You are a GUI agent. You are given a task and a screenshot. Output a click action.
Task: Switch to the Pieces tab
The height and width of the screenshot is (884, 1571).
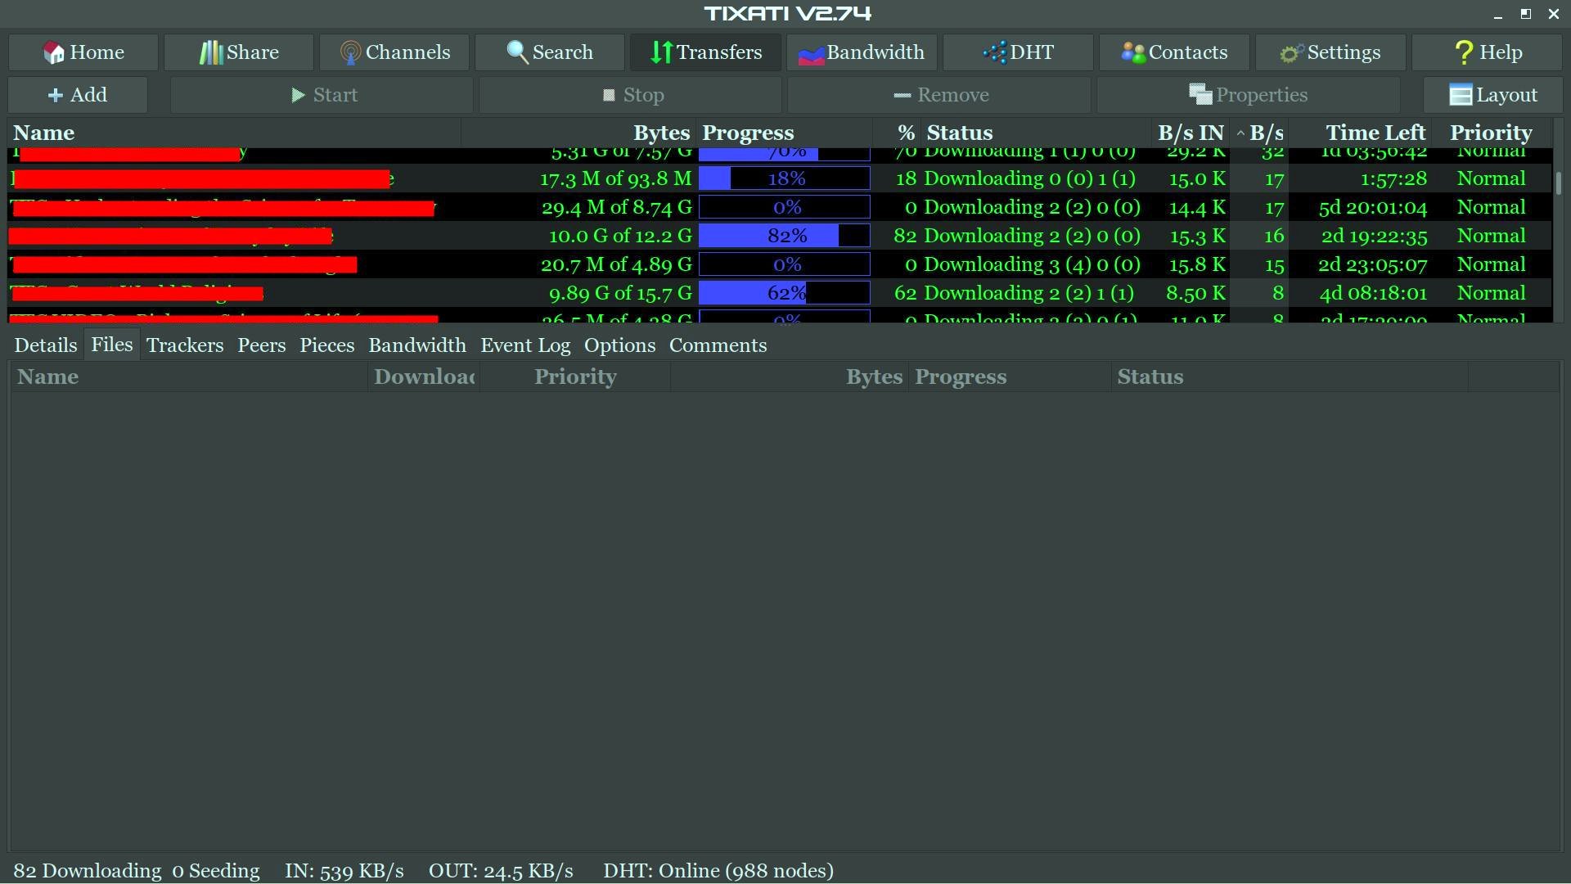tap(327, 345)
